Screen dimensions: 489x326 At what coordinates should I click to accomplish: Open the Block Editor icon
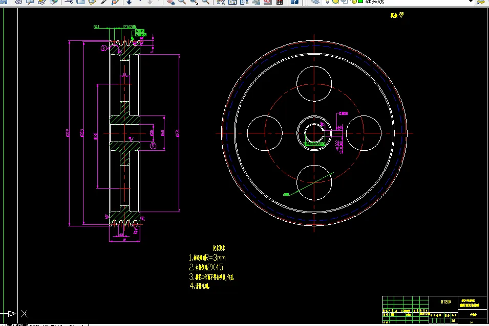115,2
